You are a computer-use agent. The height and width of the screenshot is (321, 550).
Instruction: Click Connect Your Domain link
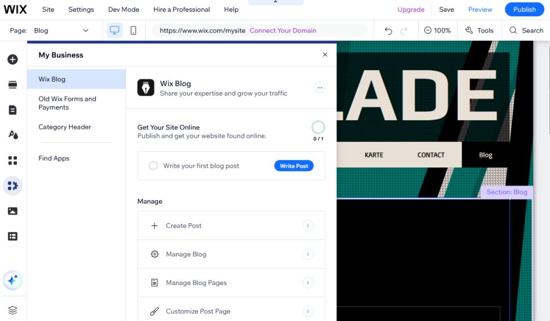click(283, 30)
